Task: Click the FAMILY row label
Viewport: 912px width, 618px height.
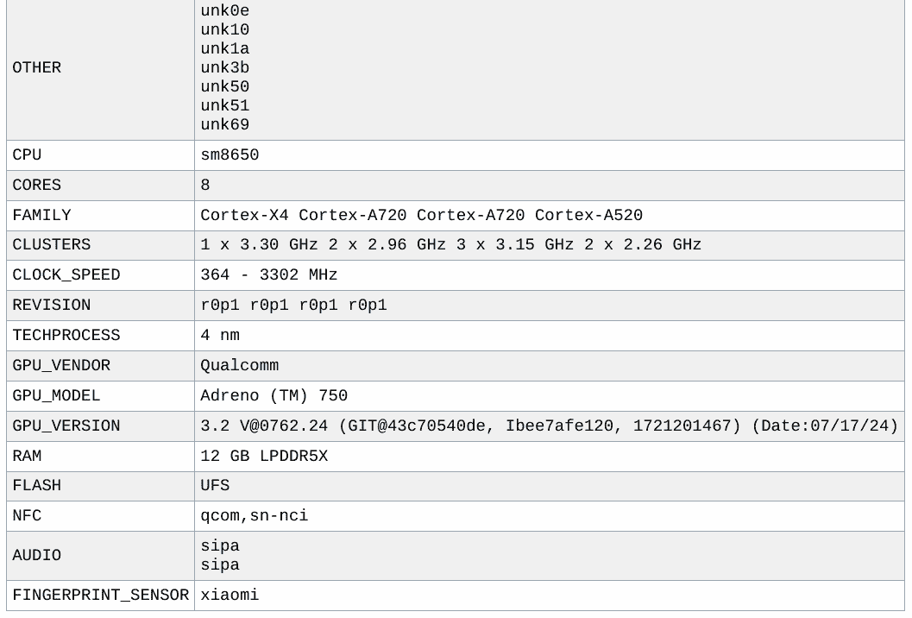Action: pyautogui.click(x=41, y=216)
